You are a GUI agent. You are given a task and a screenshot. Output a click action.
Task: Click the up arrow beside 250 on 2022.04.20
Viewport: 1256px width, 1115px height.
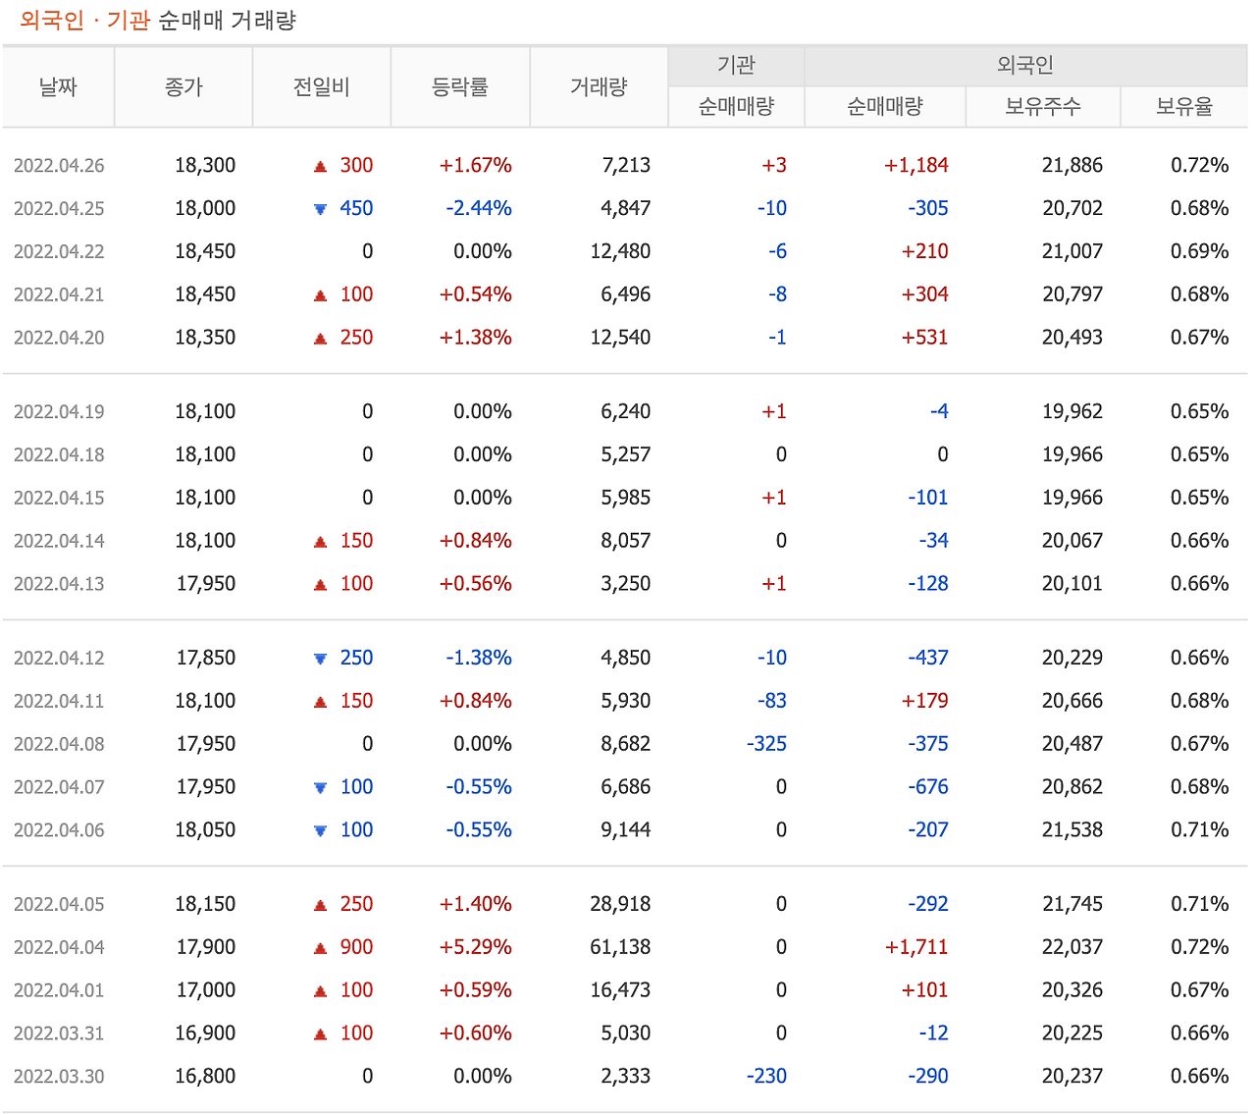pos(319,337)
